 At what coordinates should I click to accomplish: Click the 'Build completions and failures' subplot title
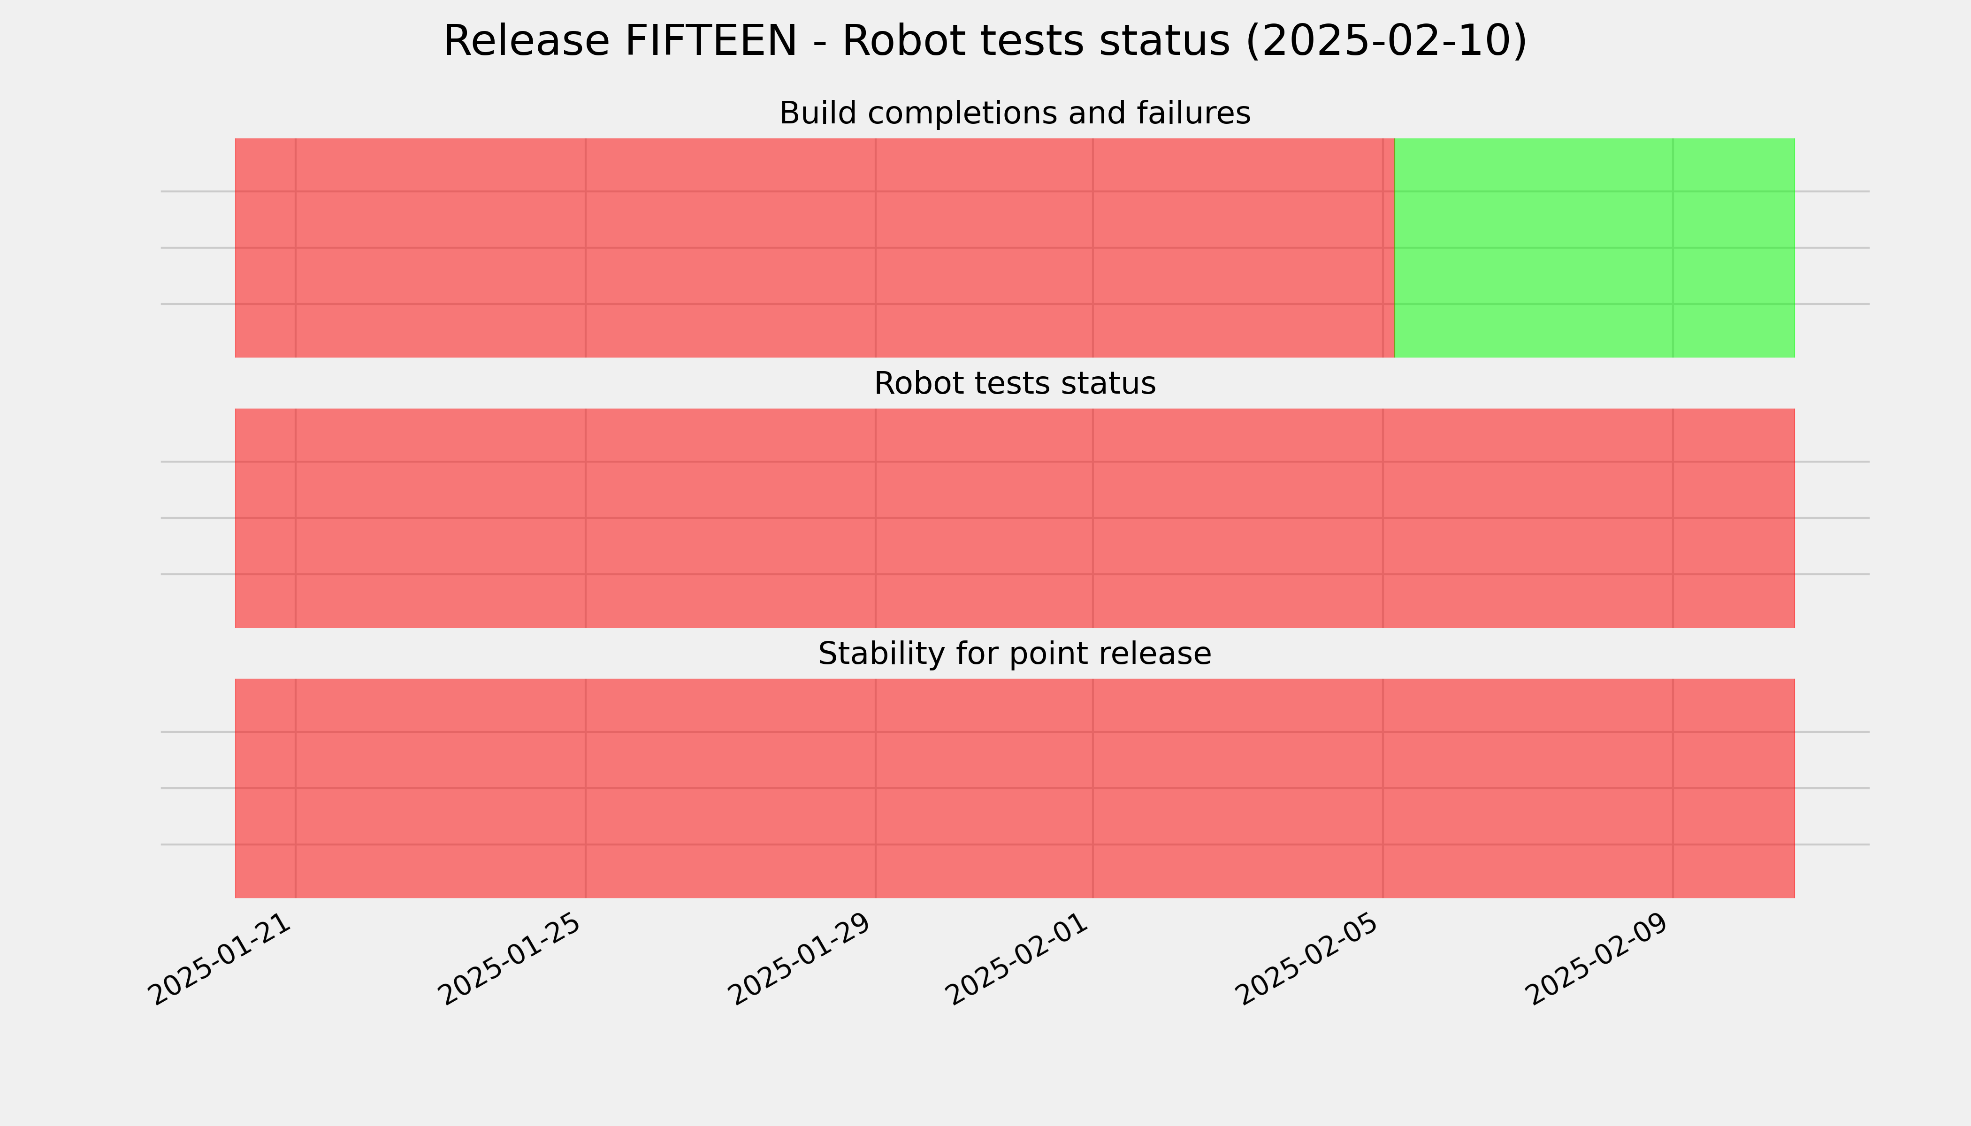pos(1015,114)
